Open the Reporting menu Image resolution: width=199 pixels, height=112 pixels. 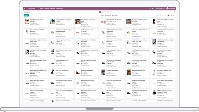[x=52, y=9]
